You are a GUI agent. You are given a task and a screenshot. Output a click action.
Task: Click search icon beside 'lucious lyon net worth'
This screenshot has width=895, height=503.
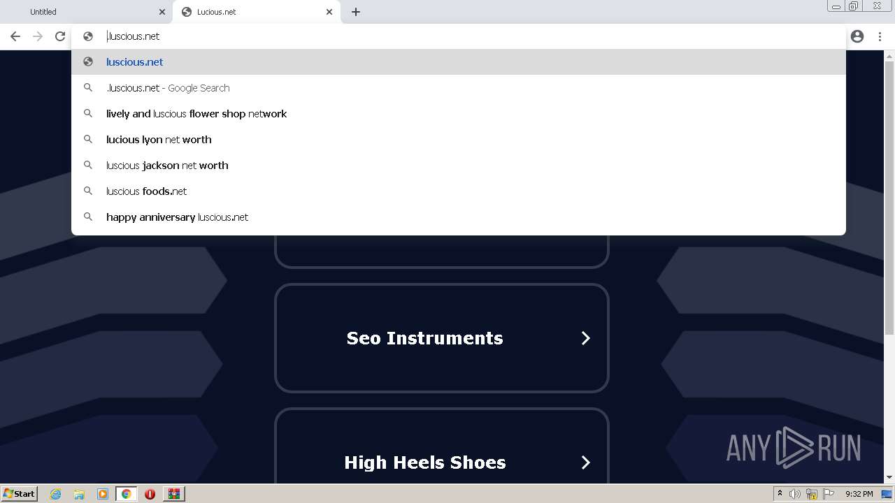[x=88, y=139]
